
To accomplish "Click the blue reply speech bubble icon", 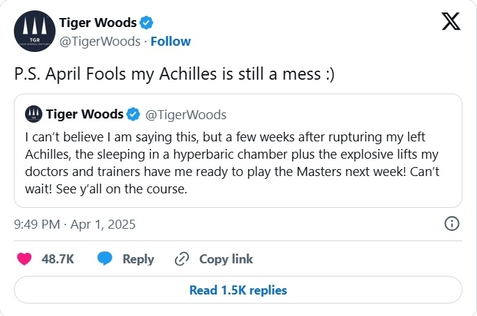I will coord(106,259).
